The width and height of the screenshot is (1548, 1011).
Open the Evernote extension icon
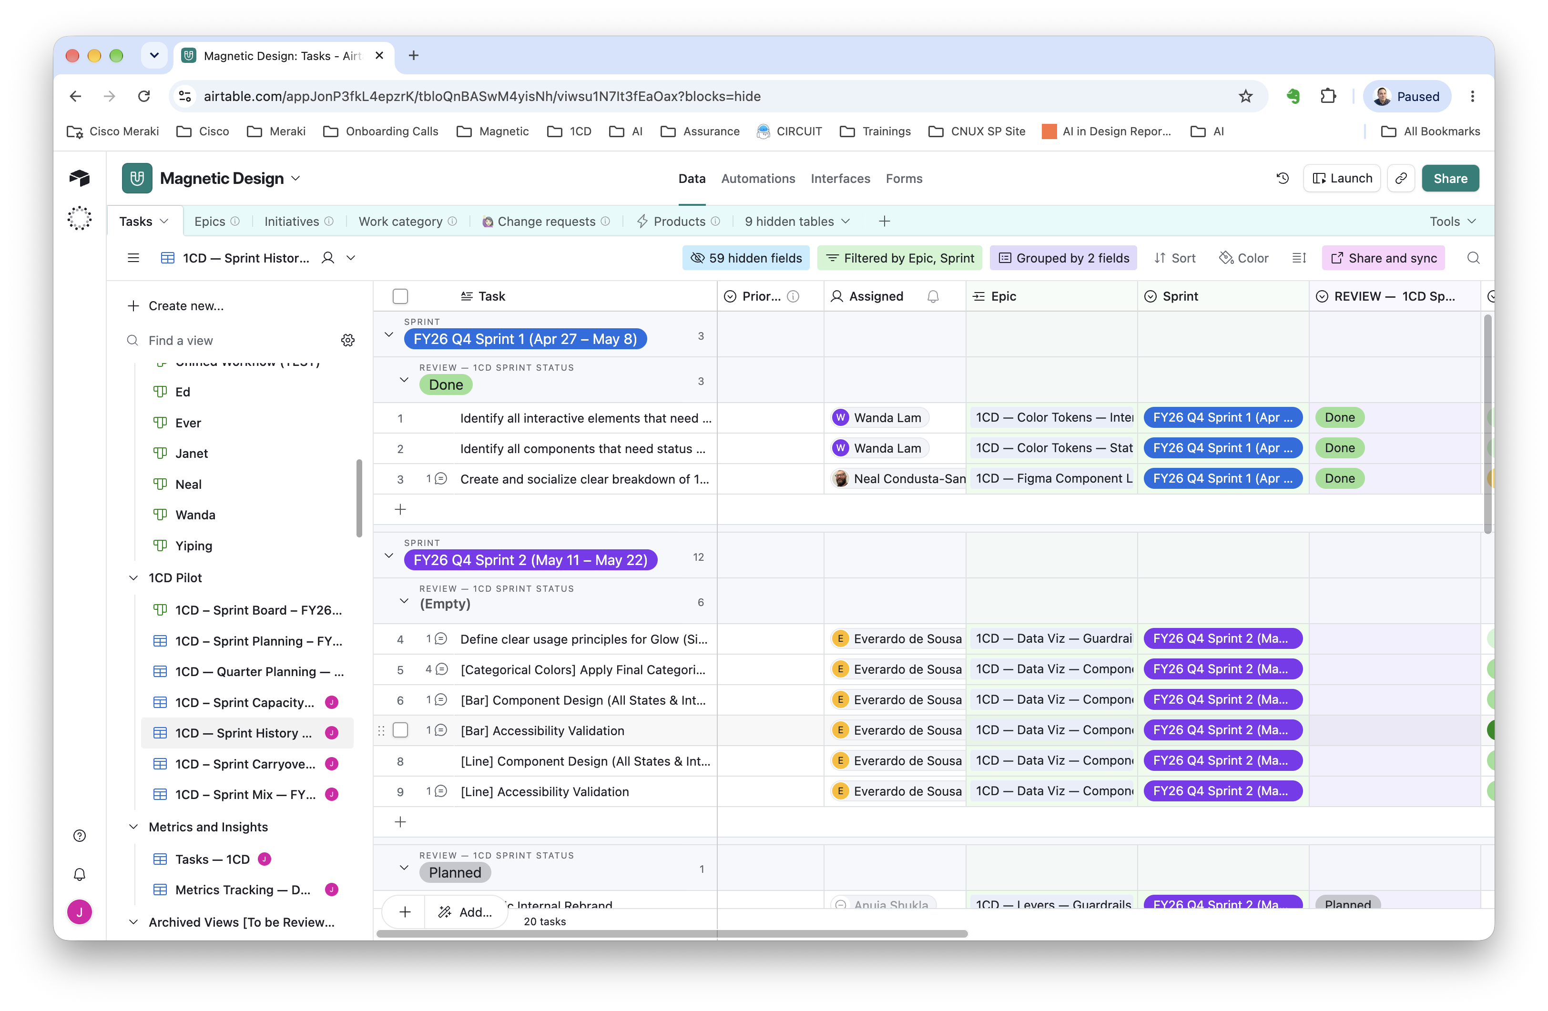[x=1293, y=96]
